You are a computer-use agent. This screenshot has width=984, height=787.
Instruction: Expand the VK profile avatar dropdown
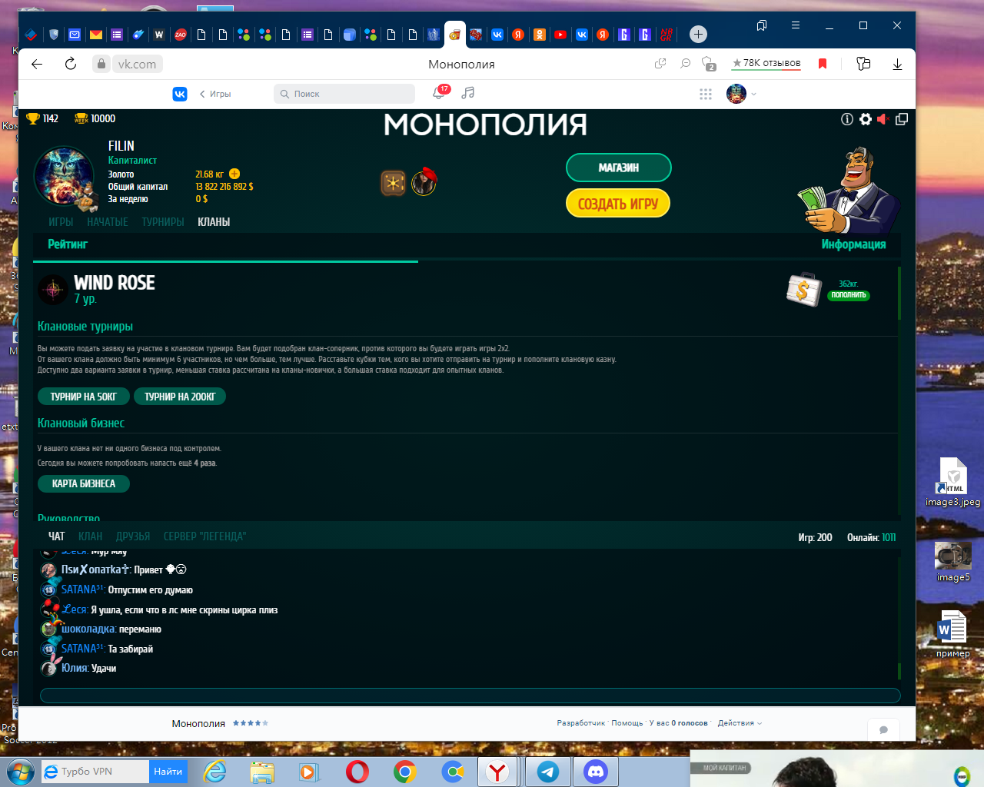[742, 94]
